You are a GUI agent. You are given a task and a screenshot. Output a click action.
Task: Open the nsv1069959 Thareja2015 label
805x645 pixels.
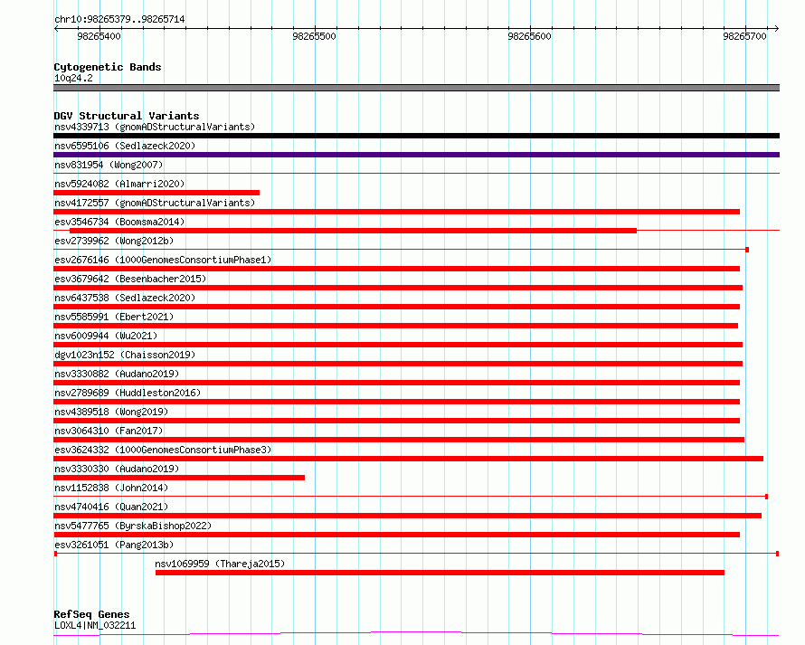(220, 564)
